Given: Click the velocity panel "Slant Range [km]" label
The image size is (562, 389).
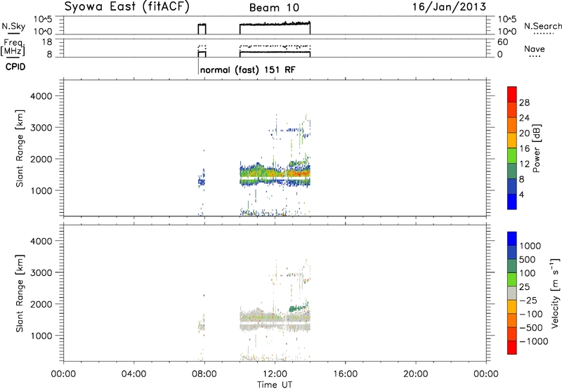Looking at the screenshot, I should 20,294.
